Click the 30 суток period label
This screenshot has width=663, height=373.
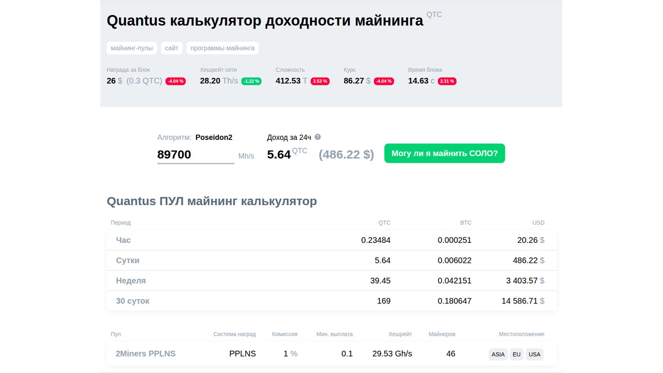pyautogui.click(x=133, y=301)
